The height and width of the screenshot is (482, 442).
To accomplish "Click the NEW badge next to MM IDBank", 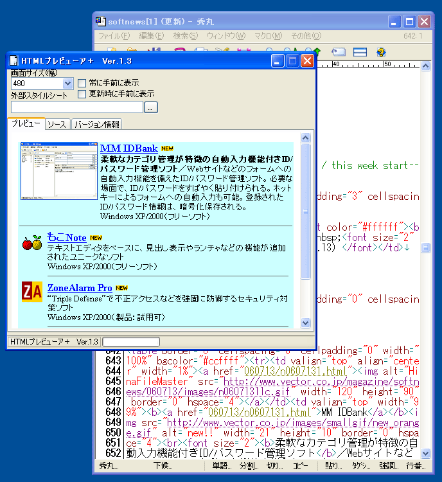I will coord(167,148).
